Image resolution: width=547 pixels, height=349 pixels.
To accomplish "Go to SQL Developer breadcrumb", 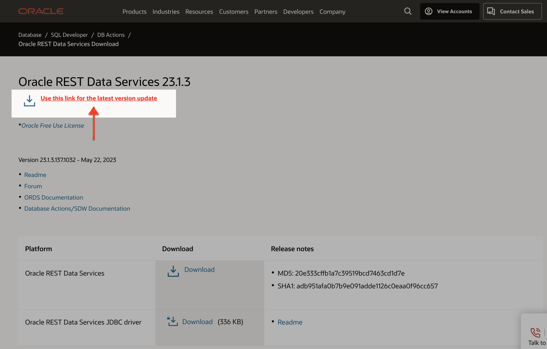I will coord(69,35).
